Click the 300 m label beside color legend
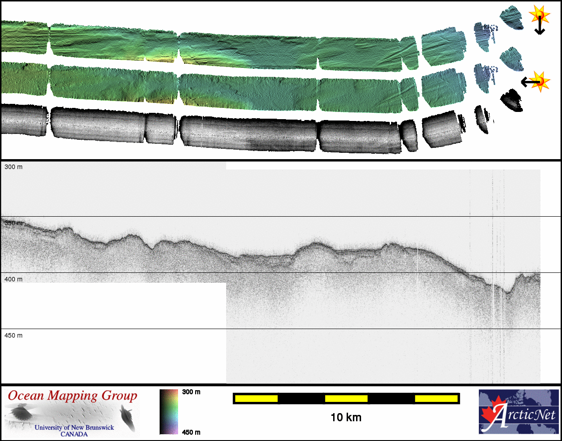Screen dimensions: 562x441 (x=191, y=392)
